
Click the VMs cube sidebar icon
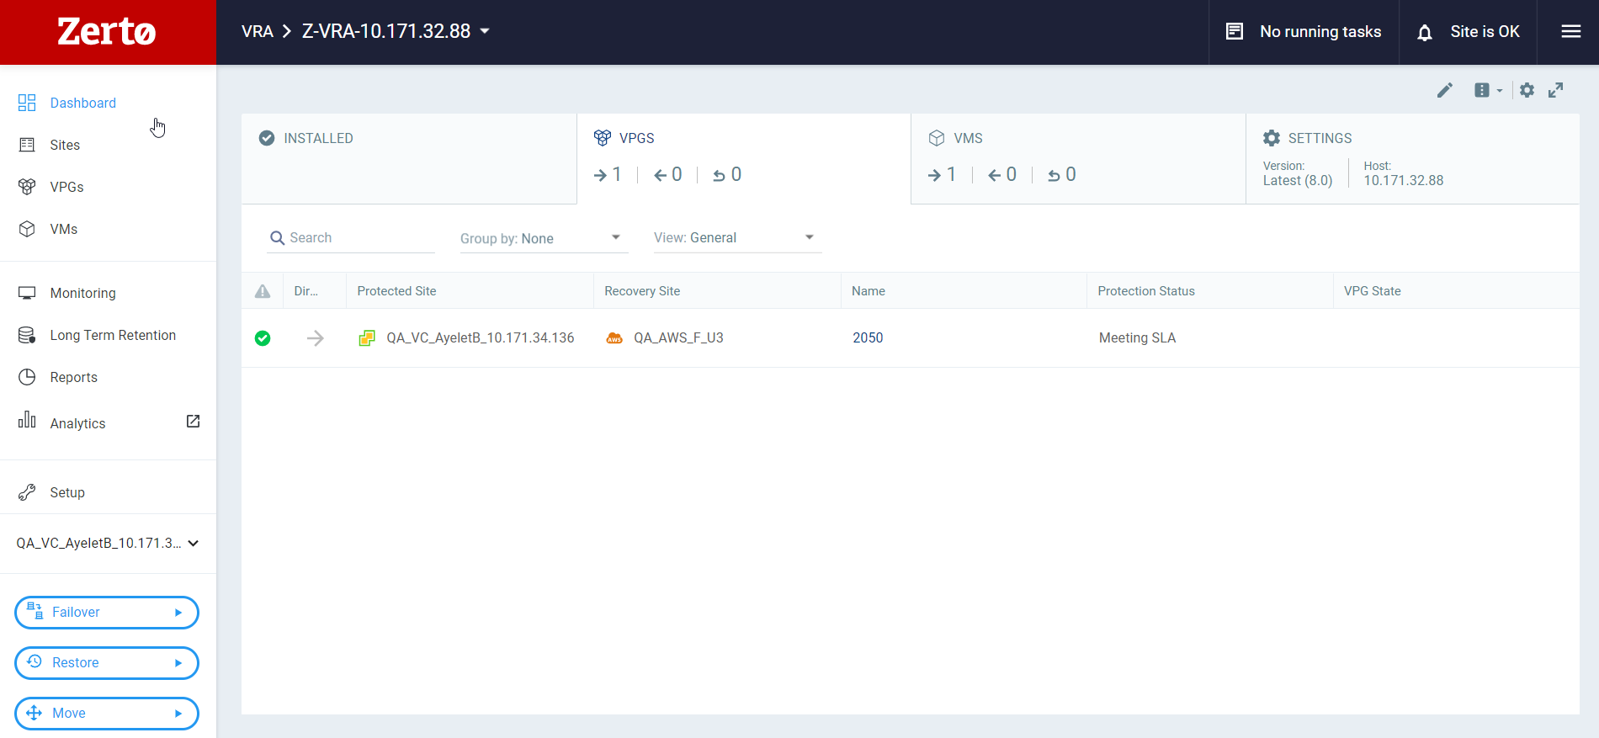click(27, 229)
